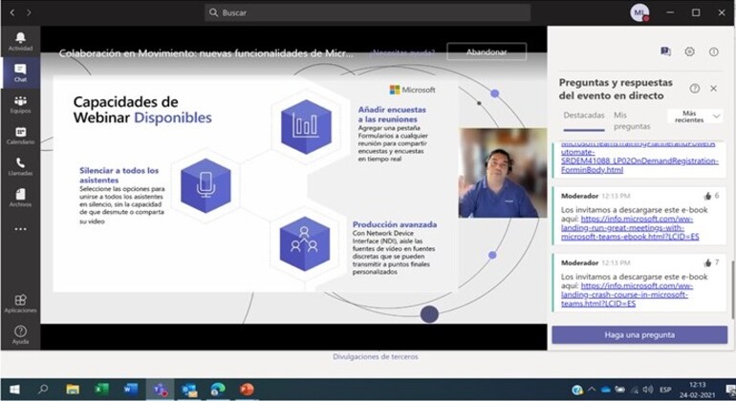Go back with the left arrow
Viewport: 736px width, 401px height.
12,12
